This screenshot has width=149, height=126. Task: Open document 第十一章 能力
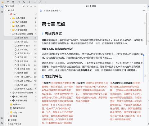click(x=23, y=46)
